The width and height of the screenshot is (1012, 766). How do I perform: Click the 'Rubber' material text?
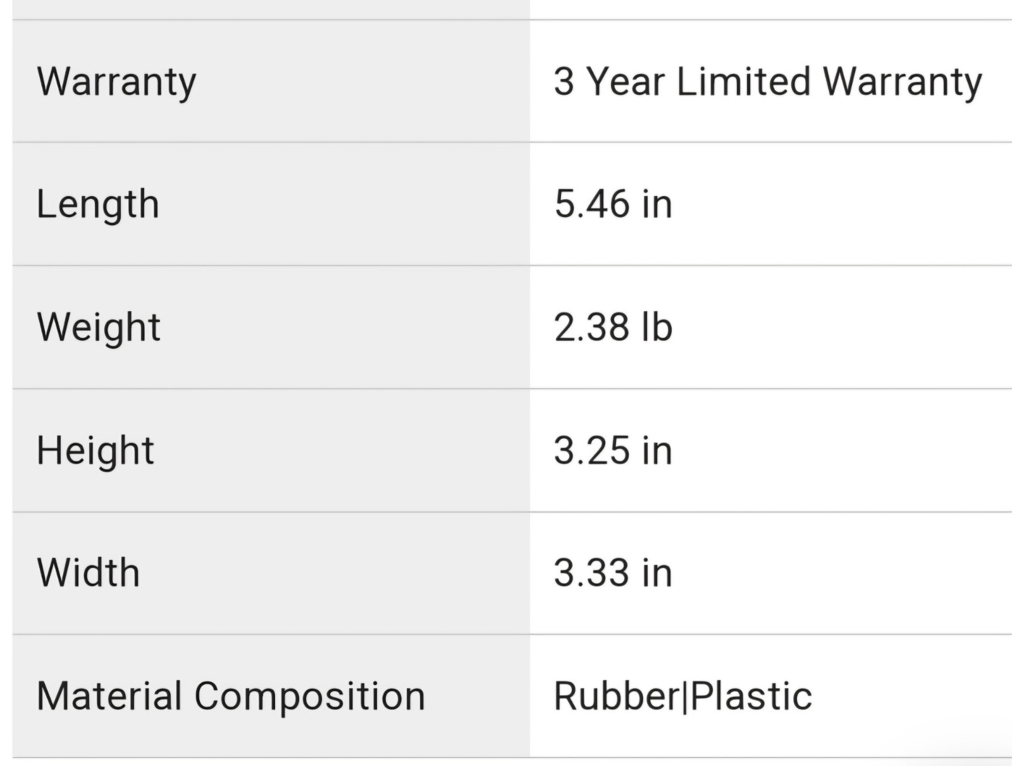[x=616, y=696]
